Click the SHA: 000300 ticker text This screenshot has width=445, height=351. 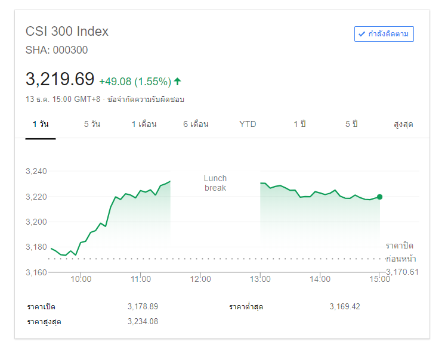57,50
